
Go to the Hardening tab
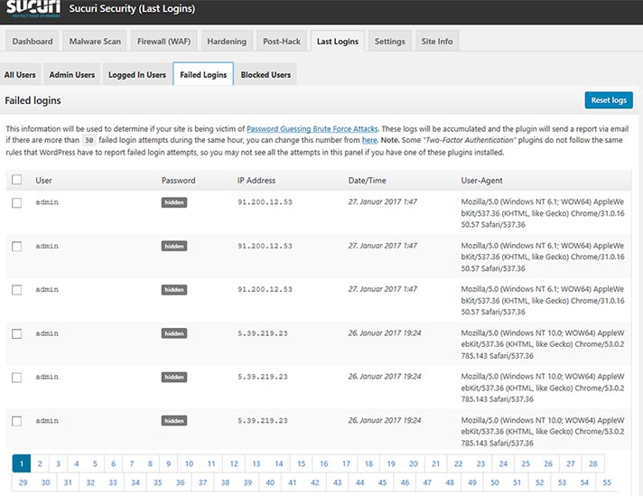click(x=227, y=42)
